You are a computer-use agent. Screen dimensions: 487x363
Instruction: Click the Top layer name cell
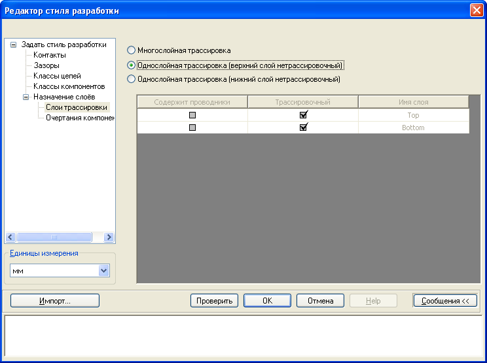tap(414, 115)
